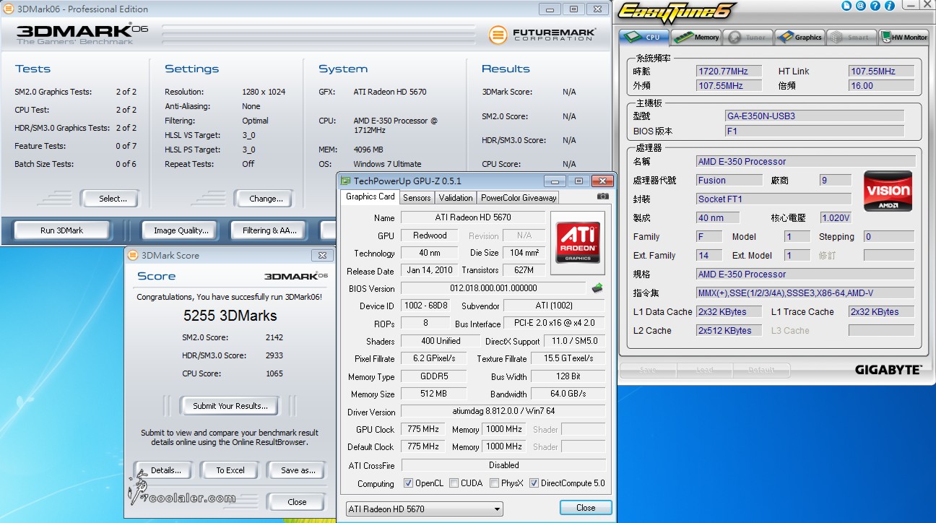Click the L2 Cache 2x512 KBytes field
The image size is (936, 523).
pyautogui.click(x=729, y=330)
